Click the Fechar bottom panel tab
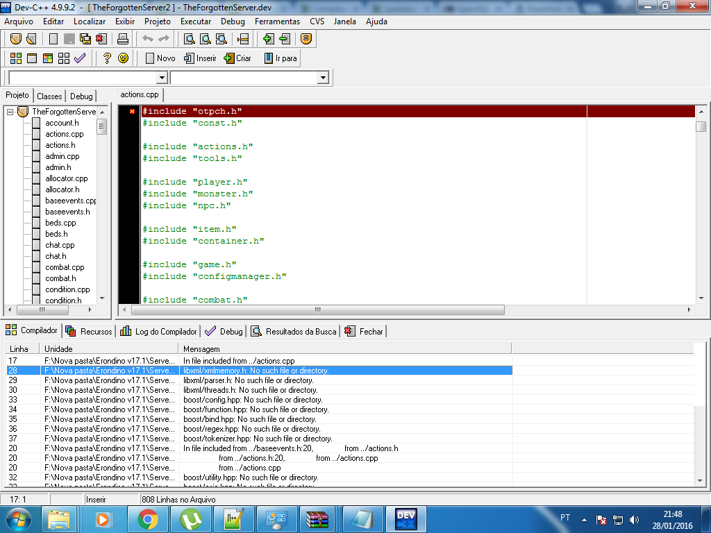The height and width of the screenshot is (533, 711). 364,331
